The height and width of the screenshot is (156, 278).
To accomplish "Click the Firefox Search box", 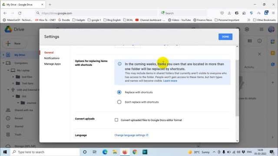I will tap(183, 13).
